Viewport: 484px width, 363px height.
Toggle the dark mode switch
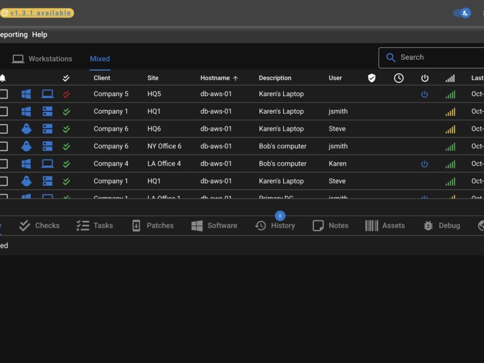point(462,13)
